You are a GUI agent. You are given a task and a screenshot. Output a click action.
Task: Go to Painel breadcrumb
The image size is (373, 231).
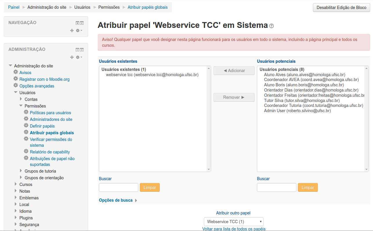coord(14,7)
